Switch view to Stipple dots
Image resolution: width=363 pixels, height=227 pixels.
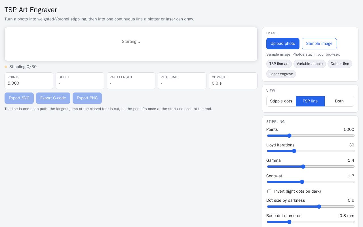[281, 101]
